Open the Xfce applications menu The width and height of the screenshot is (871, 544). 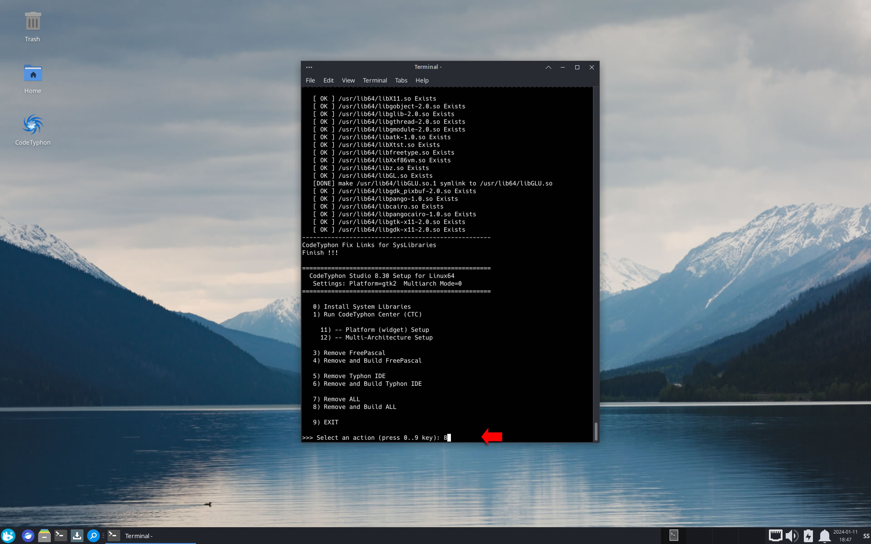pos(8,535)
